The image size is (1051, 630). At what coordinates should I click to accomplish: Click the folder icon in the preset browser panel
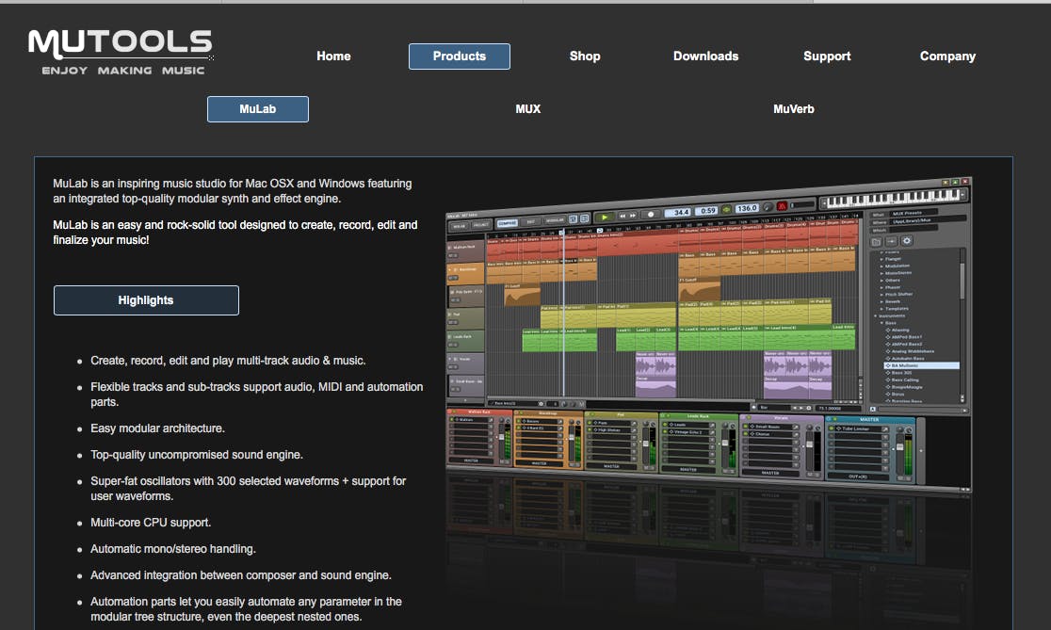tap(877, 241)
